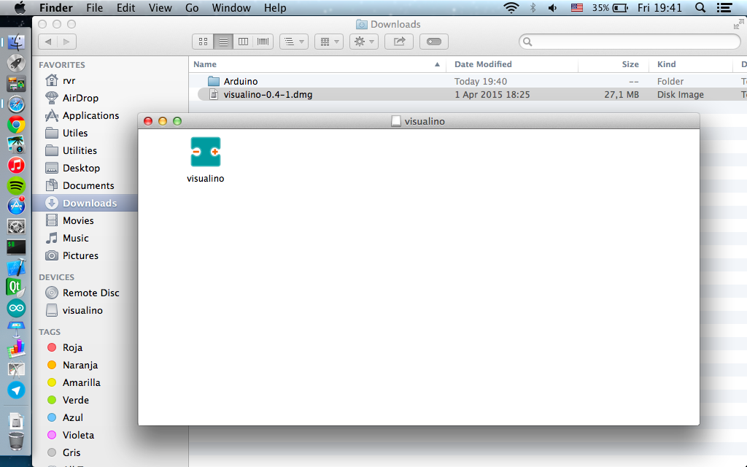Open the Action gear dropdown menu
Image resolution: width=747 pixels, height=467 pixels.
364,42
